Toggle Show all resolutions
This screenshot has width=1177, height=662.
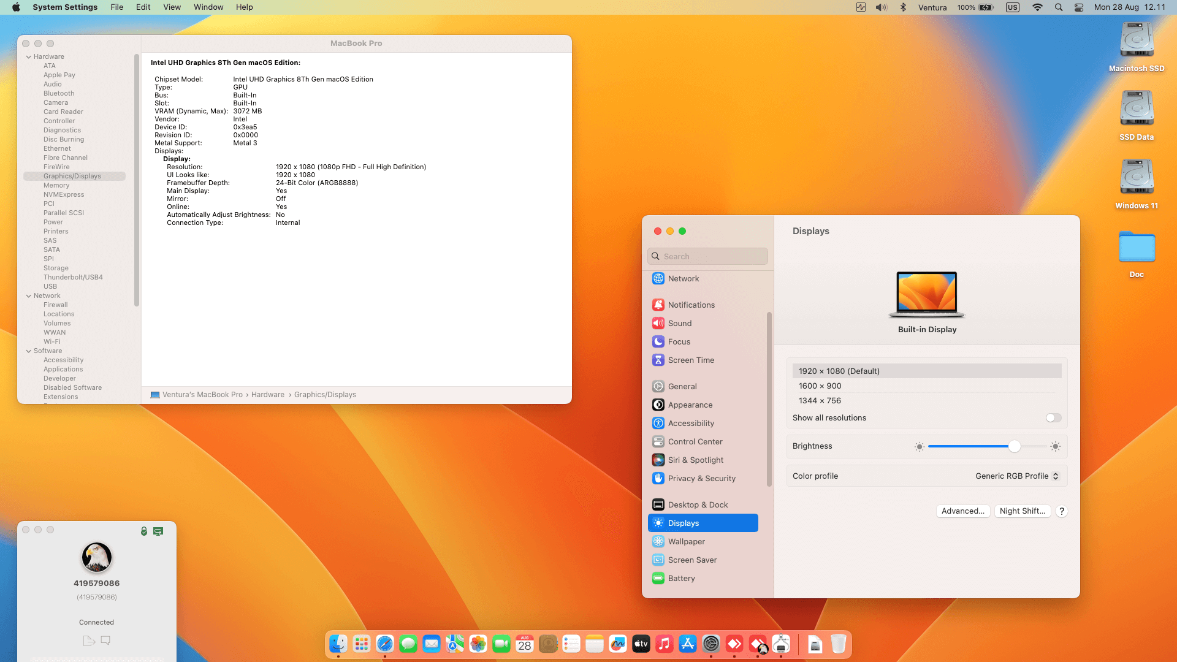pos(1053,417)
